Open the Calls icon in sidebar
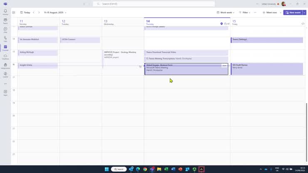Screen dimensions: 308x173 point(5,39)
